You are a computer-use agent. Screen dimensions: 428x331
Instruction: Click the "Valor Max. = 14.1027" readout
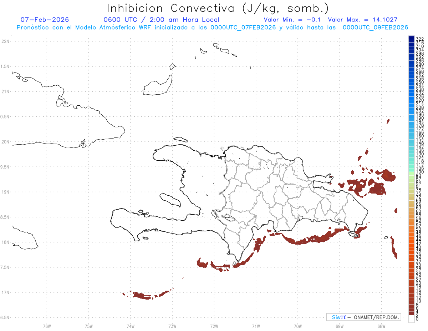point(363,20)
